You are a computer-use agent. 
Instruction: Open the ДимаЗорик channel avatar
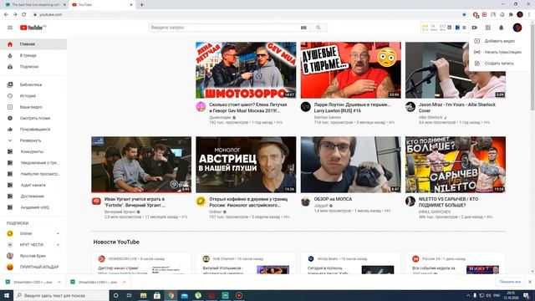[201, 107]
